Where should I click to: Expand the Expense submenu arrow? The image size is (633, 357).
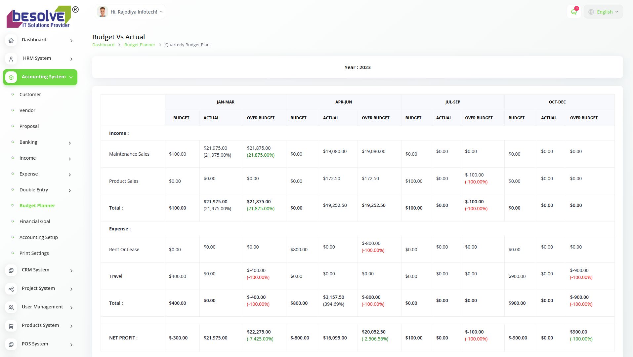pos(70,175)
